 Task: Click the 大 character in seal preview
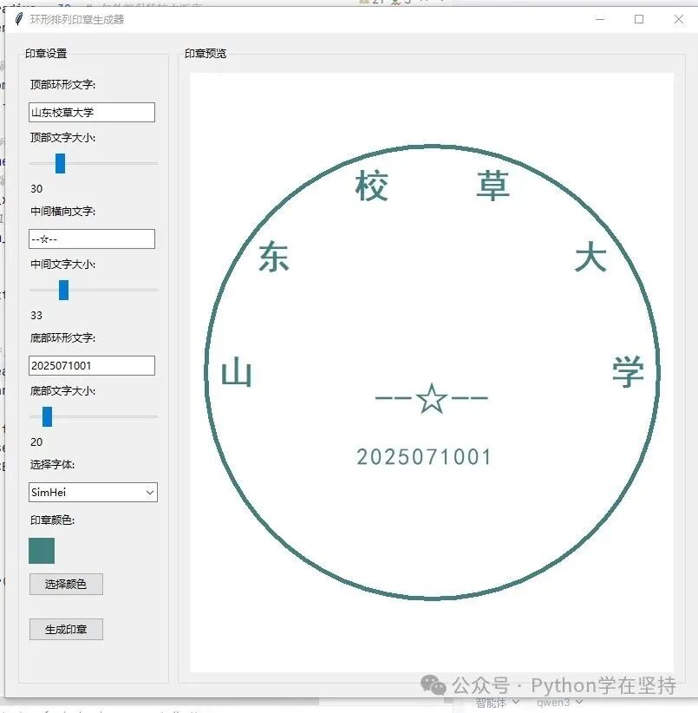click(x=590, y=257)
